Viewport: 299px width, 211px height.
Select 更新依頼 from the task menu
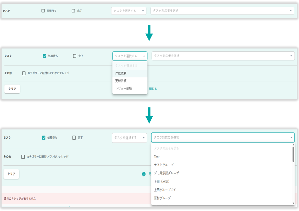121,81
